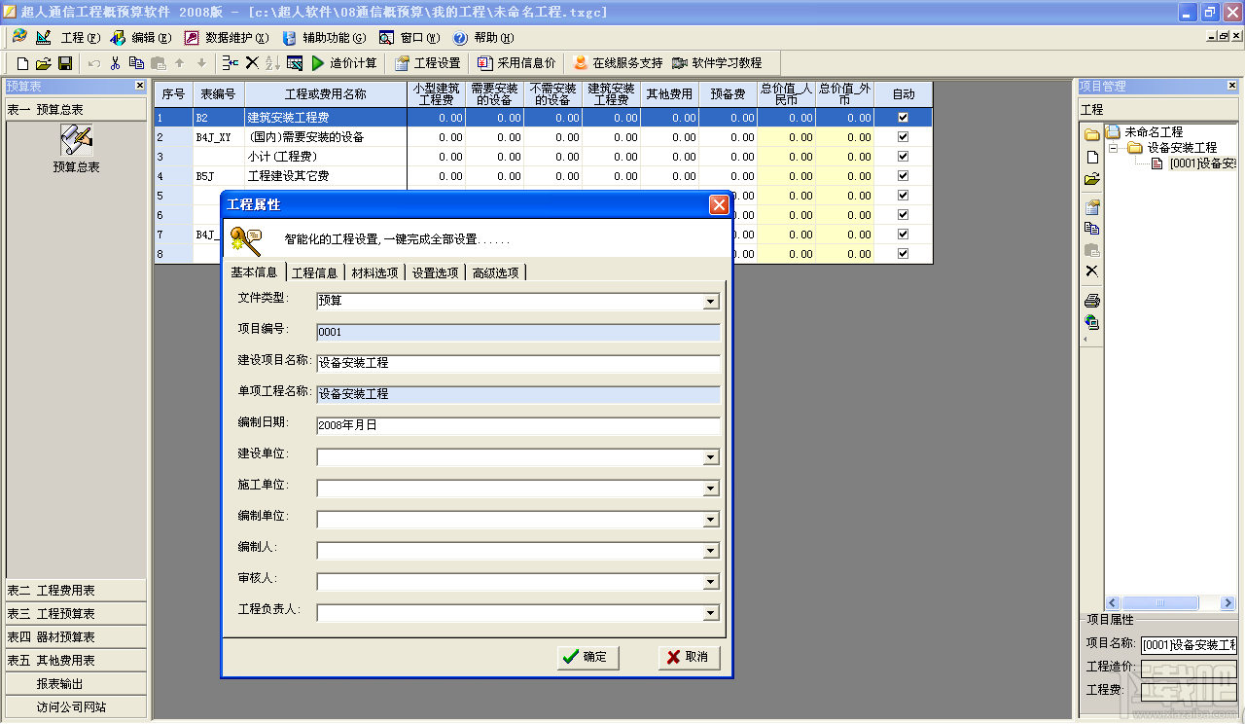Click the insert row icon in toolbar
Viewport: 1245px width, 724px height.
pyautogui.click(x=231, y=63)
